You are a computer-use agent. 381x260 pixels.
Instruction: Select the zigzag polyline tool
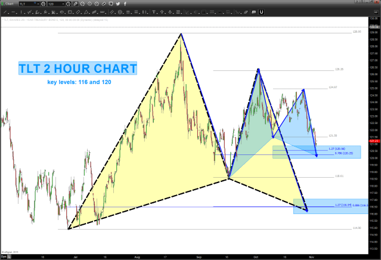(29, 12)
